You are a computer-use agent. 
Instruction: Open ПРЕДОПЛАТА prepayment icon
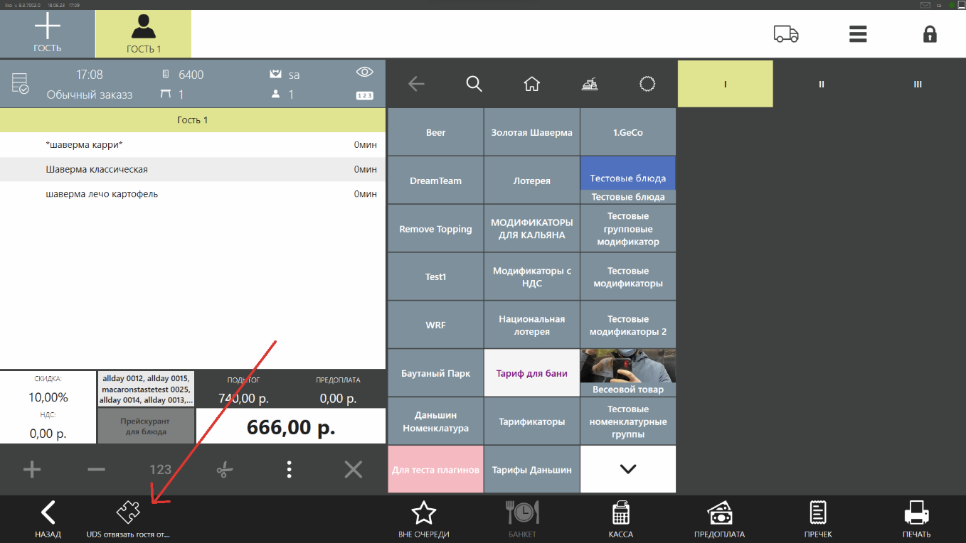click(719, 520)
